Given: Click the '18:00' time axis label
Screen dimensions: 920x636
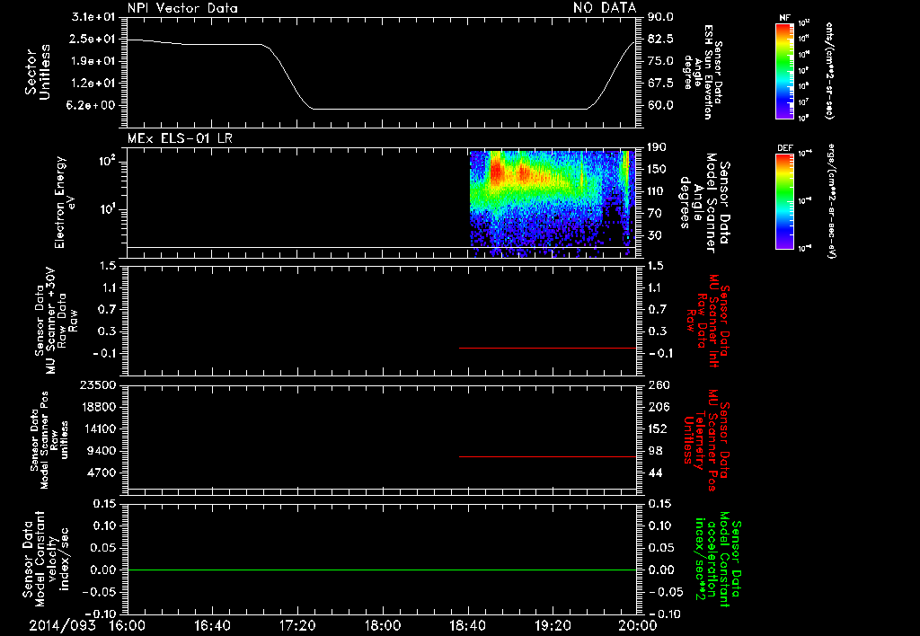Looking at the screenshot, I should (383, 625).
